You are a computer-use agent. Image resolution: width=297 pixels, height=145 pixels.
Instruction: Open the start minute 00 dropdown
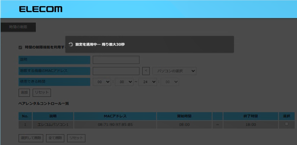[124, 82]
